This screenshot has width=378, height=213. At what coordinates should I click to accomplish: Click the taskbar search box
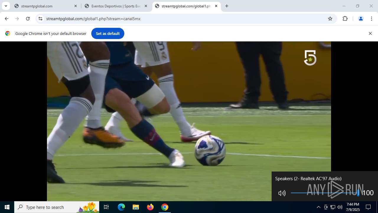point(57,207)
